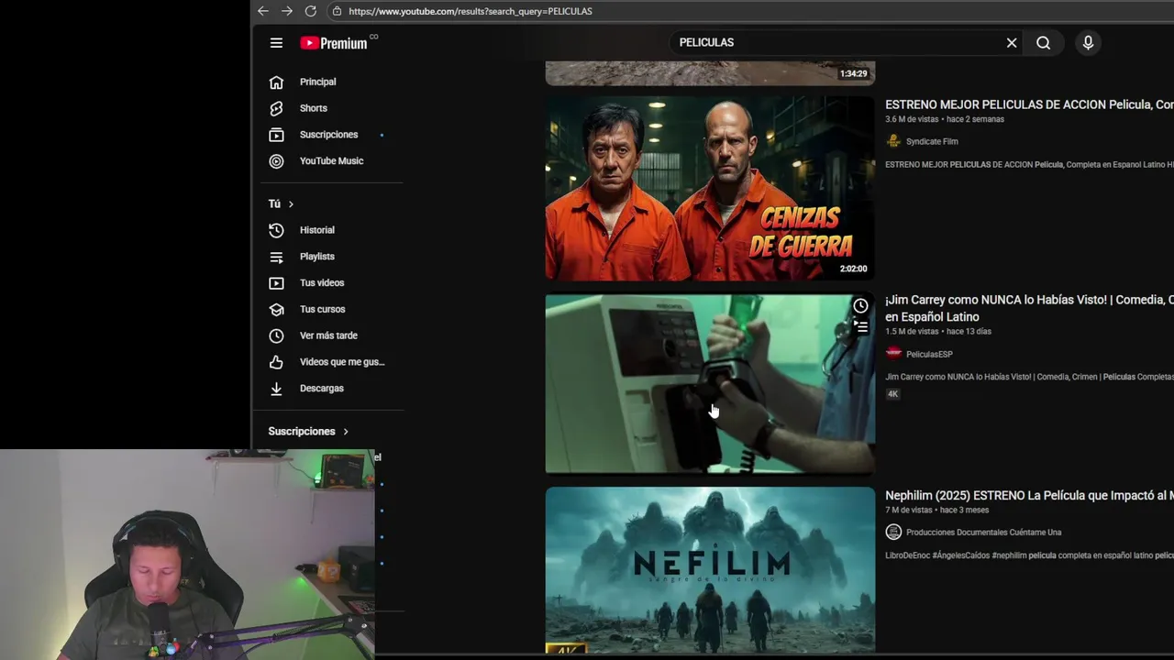The image size is (1174, 660).
Task: Click the history clock icon in sidebar
Action: [276, 230]
